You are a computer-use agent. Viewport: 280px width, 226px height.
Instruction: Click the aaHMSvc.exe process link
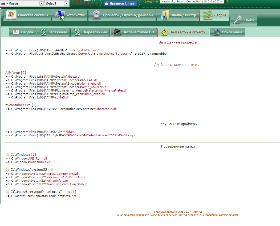88,50
